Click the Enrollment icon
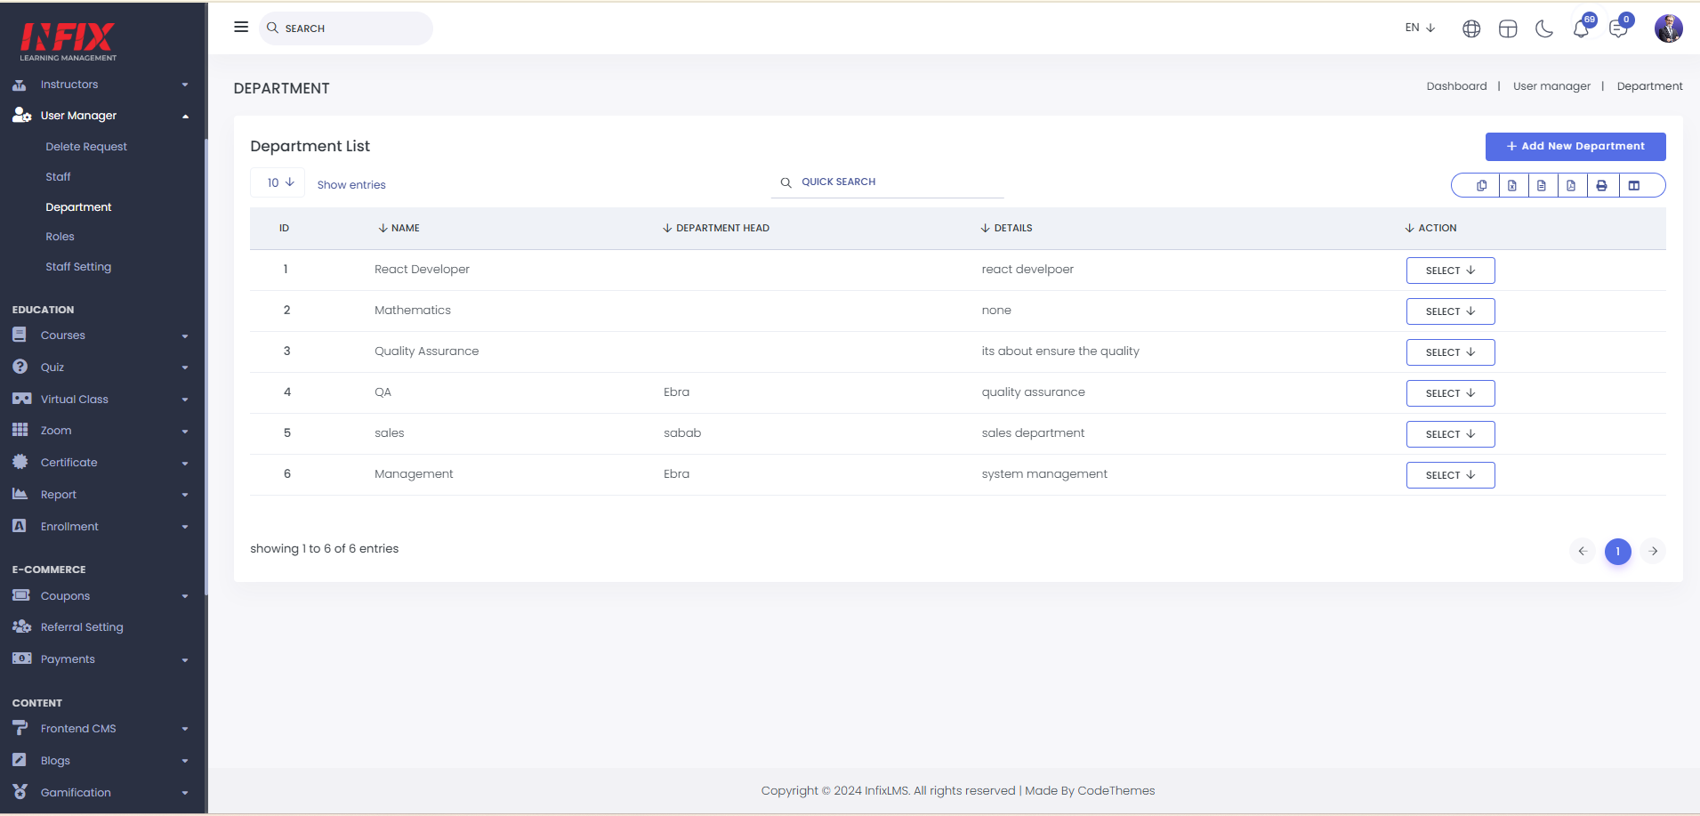The image size is (1700, 816). (x=19, y=526)
